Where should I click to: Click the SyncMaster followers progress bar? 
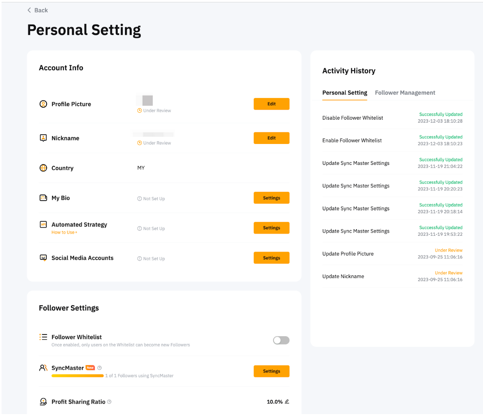pos(78,375)
